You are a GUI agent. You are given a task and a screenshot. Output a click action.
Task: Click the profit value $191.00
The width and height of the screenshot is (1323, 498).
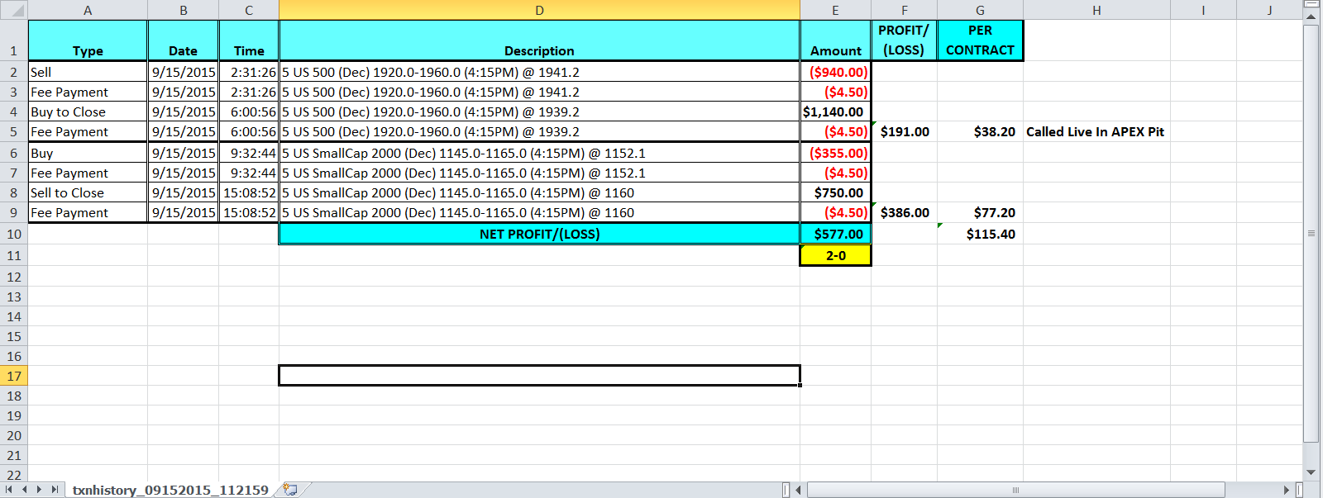click(904, 131)
